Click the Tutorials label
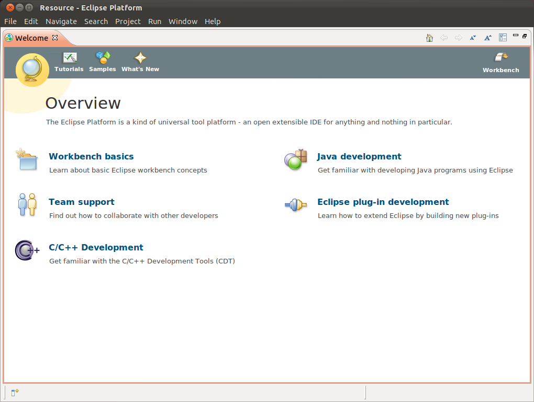The width and height of the screenshot is (534, 402). coord(69,69)
